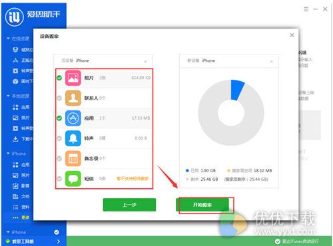This screenshot has height=246, width=333.
Task: Check the 短信 row checkbox
Action: click(x=59, y=178)
